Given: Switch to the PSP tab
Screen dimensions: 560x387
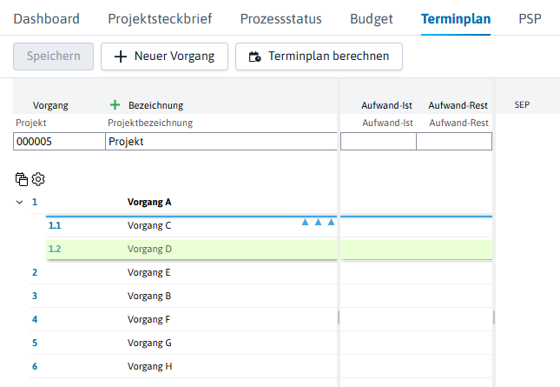Looking at the screenshot, I should click(x=530, y=19).
